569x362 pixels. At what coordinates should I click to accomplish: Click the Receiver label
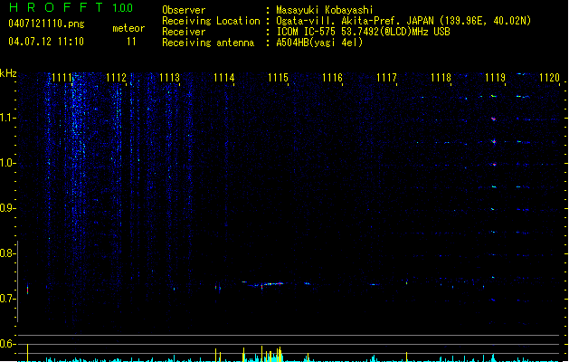[x=184, y=32]
